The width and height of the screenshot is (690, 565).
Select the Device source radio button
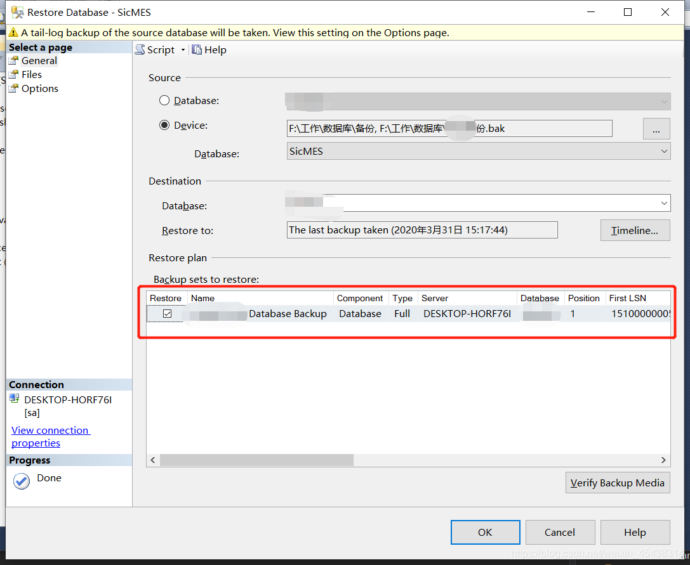click(164, 126)
